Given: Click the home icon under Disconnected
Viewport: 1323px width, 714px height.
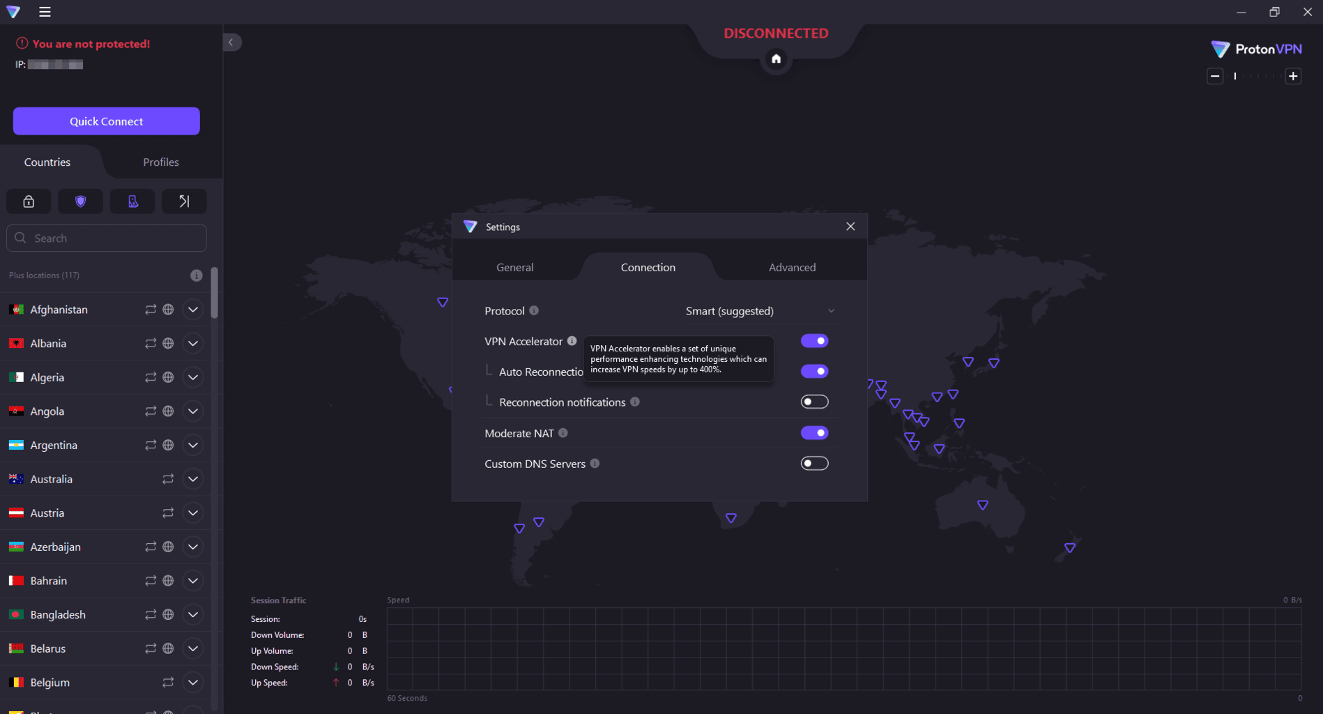Looking at the screenshot, I should pyautogui.click(x=776, y=59).
